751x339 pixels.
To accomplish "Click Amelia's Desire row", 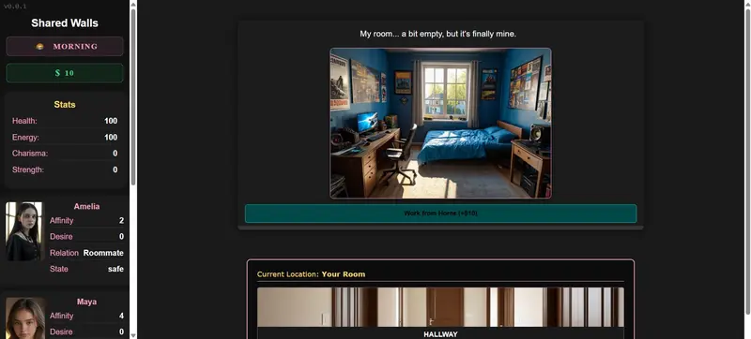I will (86, 237).
